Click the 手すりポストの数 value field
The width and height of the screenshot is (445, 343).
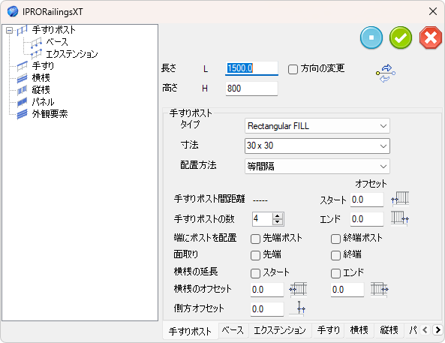pyautogui.click(x=262, y=219)
